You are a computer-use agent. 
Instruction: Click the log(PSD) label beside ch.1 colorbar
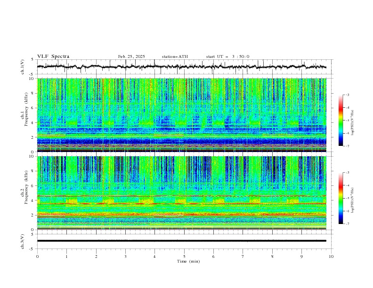click(352, 123)
